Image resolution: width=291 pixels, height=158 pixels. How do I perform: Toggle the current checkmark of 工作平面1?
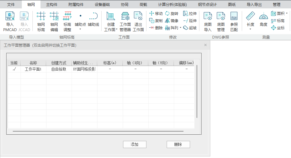14,69
